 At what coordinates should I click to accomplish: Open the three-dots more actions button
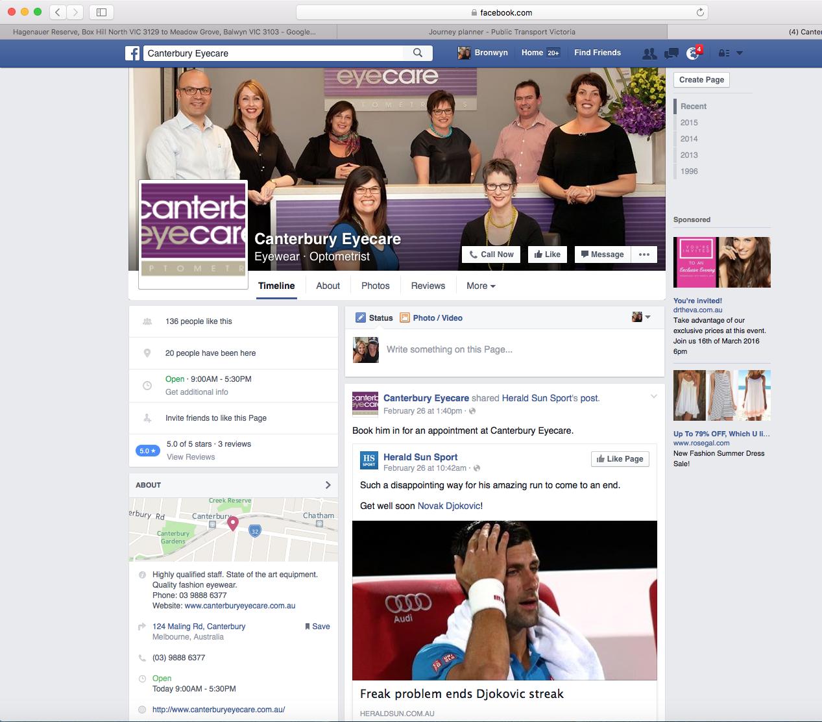click(x=644, y=255)
